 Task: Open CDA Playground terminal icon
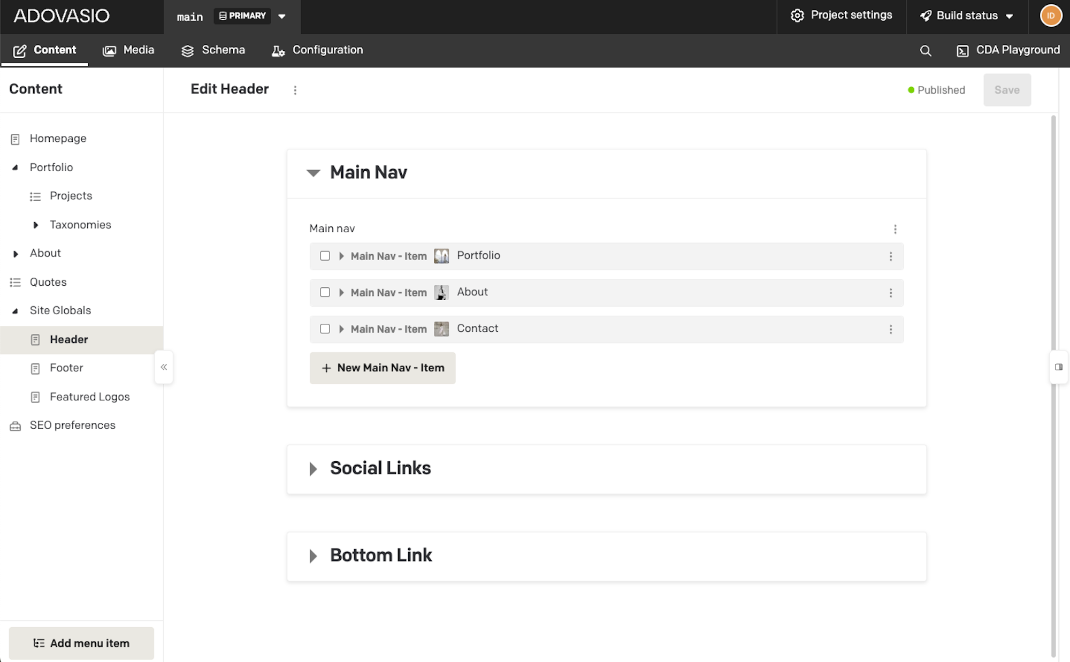point(962,51)
